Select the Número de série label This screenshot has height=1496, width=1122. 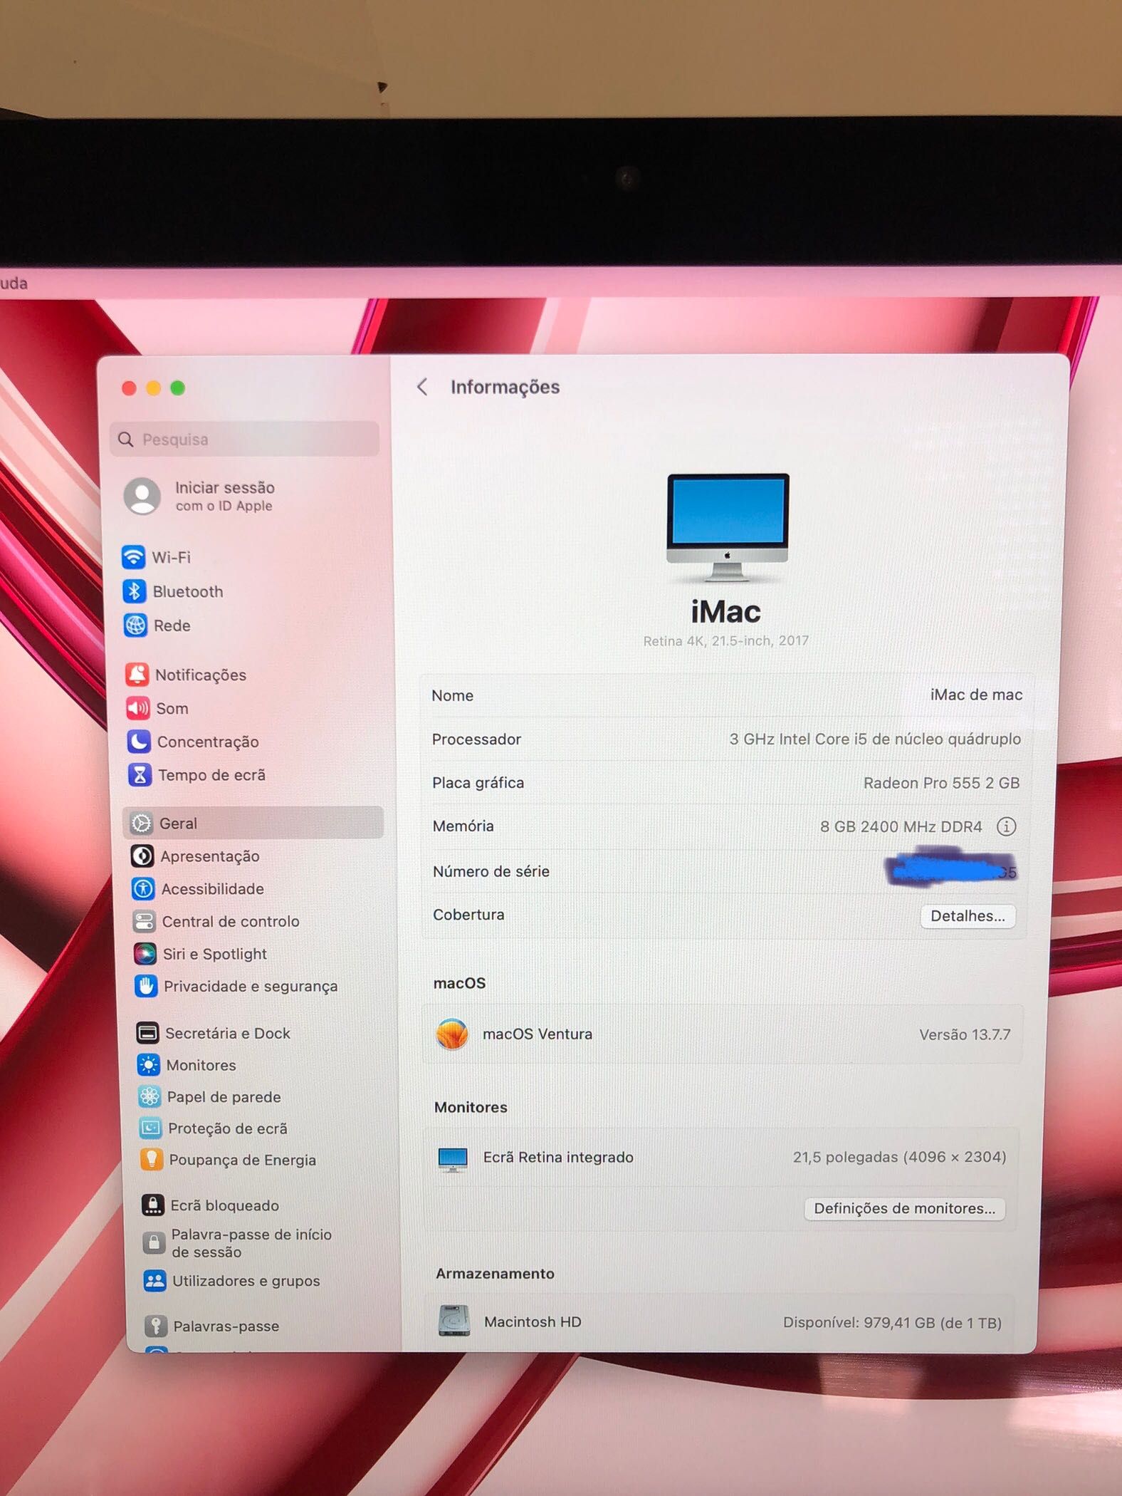click(x=491, y=871)
